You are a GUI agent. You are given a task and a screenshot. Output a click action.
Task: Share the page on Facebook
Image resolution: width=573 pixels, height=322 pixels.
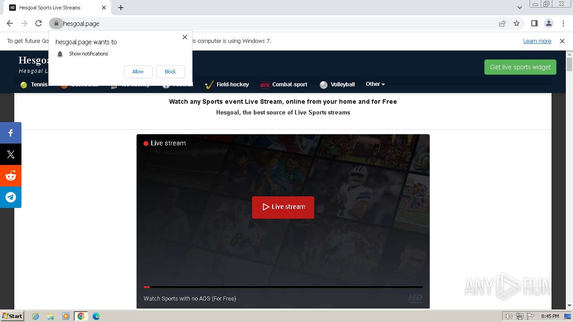pos(11,133)
